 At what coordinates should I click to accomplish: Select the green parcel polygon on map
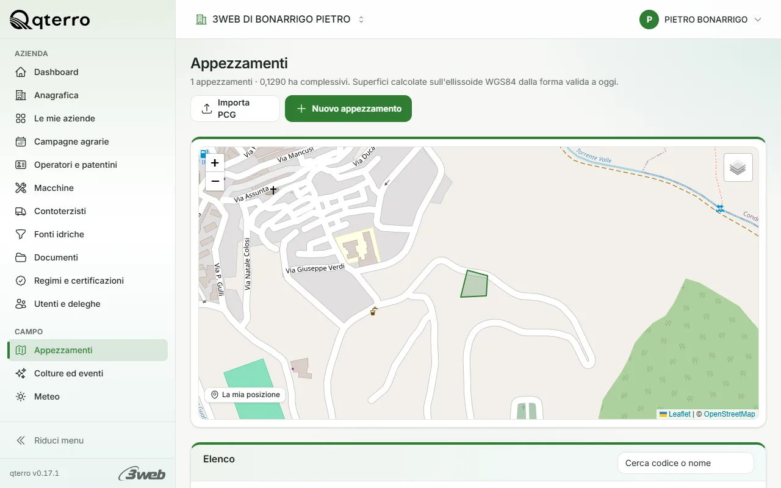(x=474, y=284)
